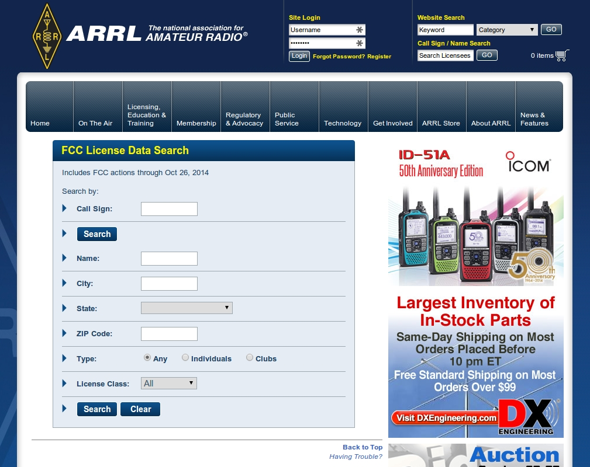This screenshot has width=590, height=467.
Task: Open Regulatory & Advocacy menu
Action: click(246, 107)
